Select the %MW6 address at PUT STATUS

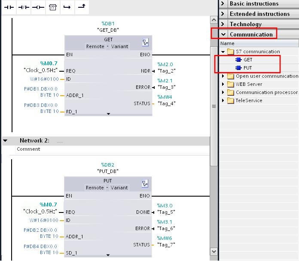(x=165, y=238)
